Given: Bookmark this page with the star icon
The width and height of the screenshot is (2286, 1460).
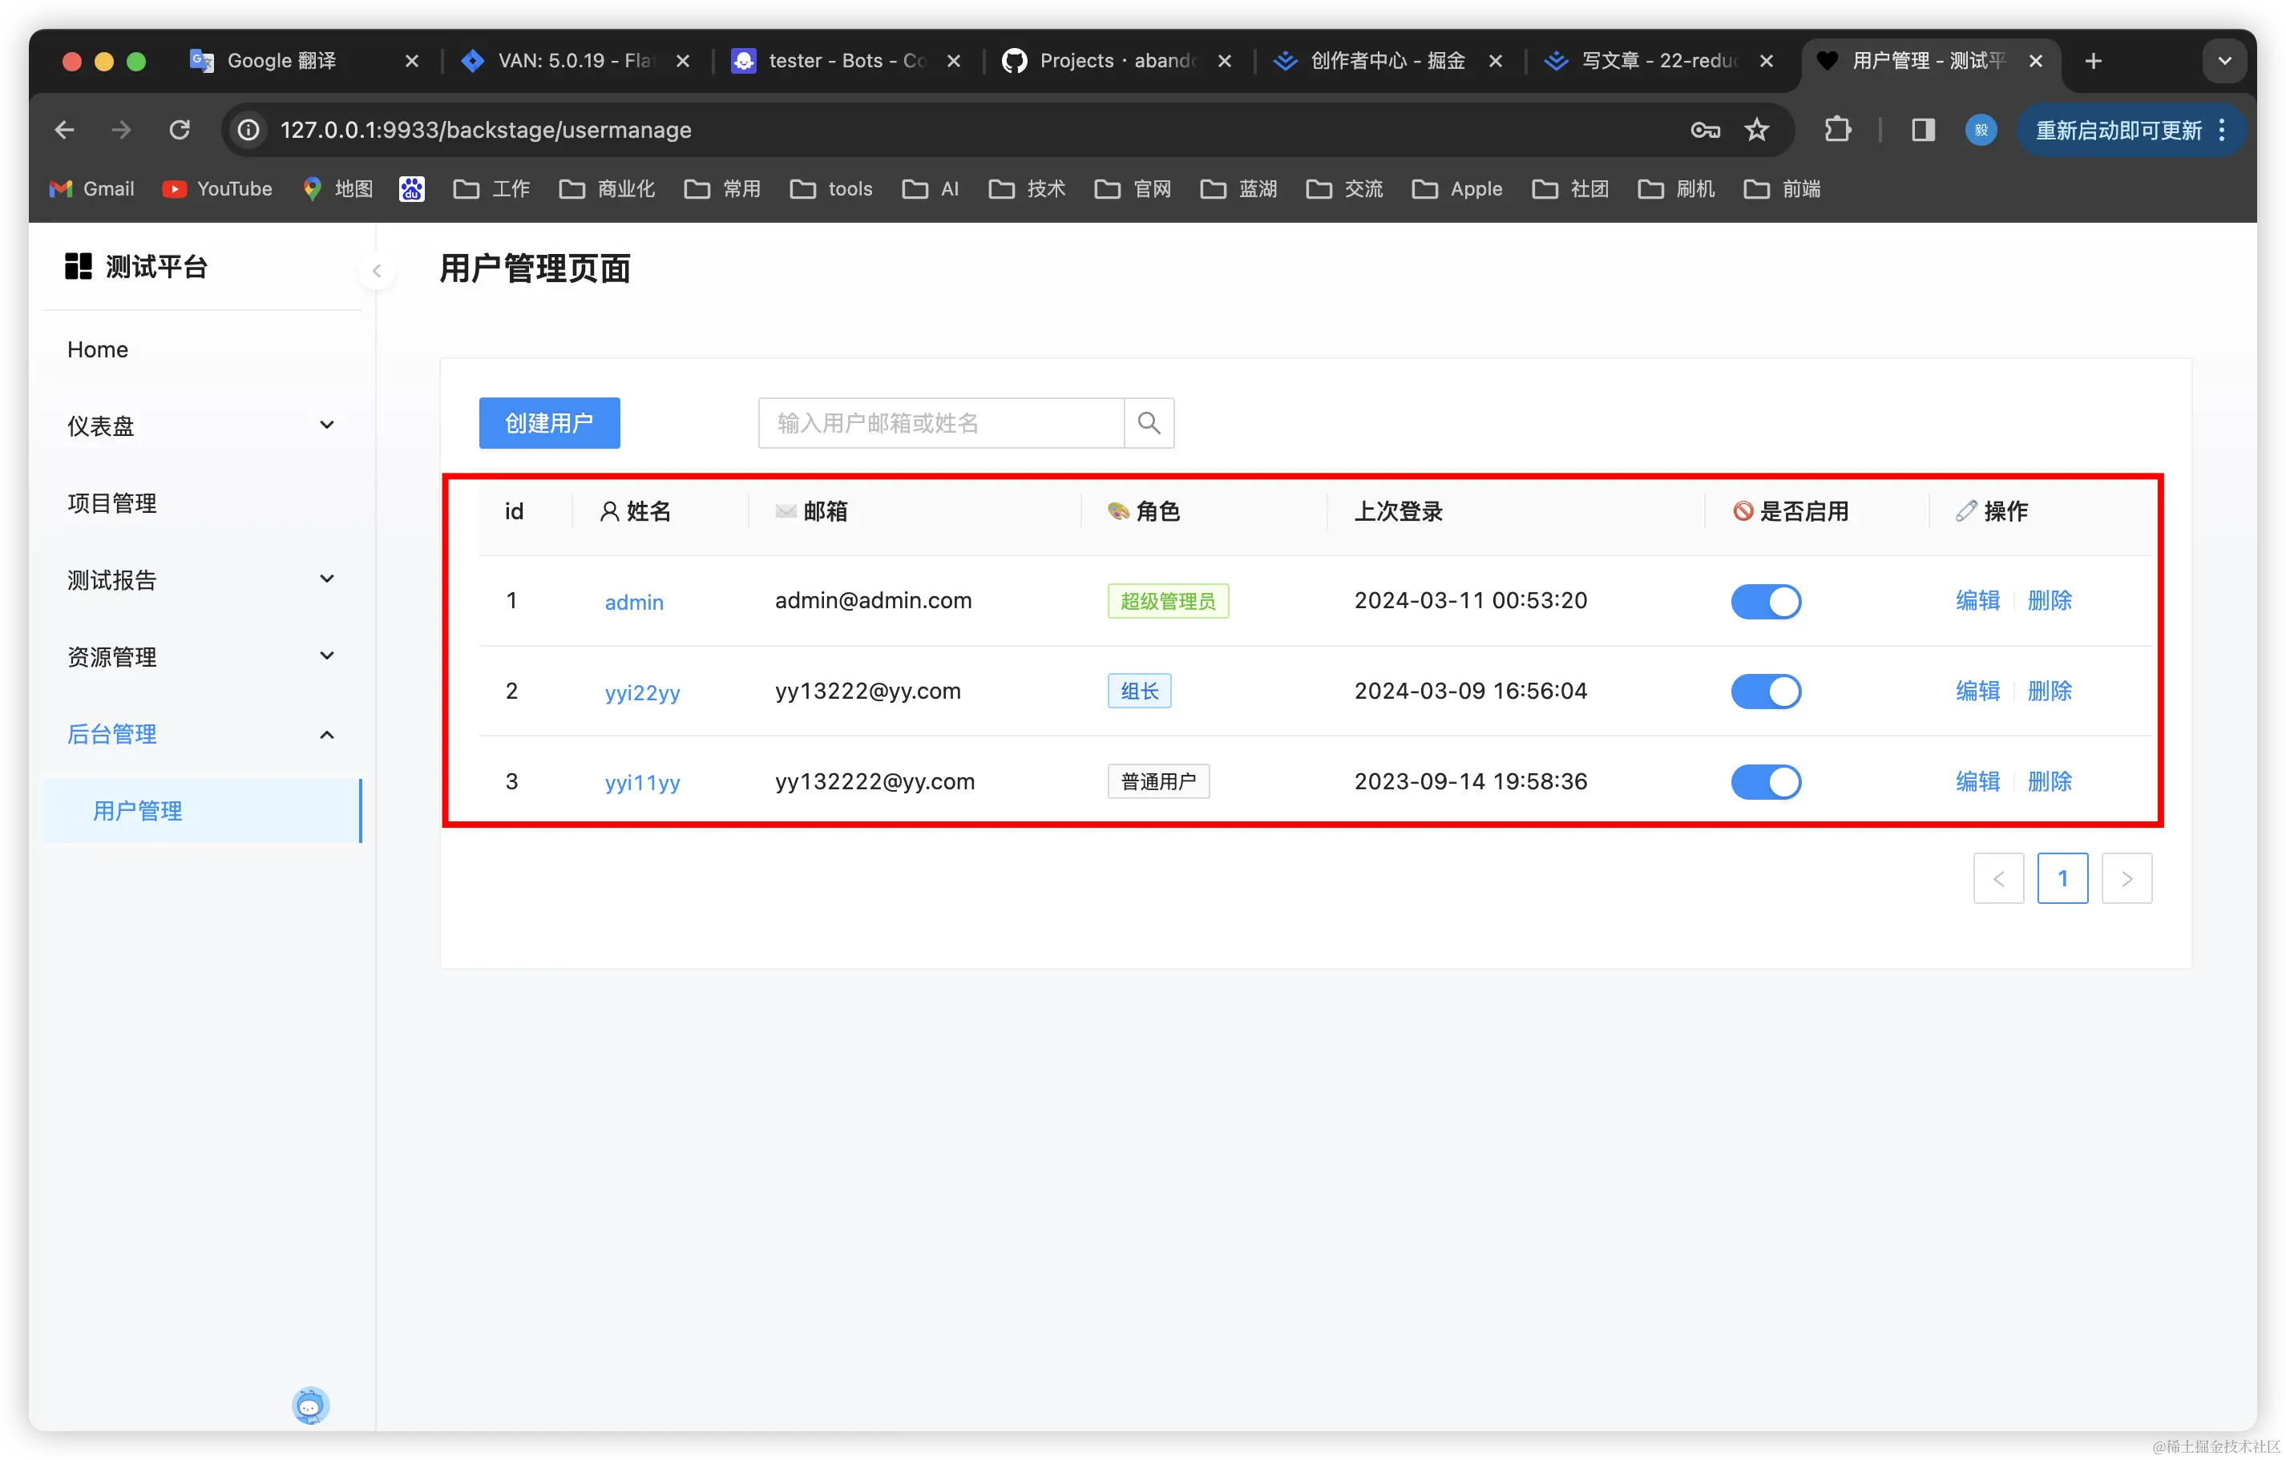Looking at the screenshot, I should (1756, 130).
